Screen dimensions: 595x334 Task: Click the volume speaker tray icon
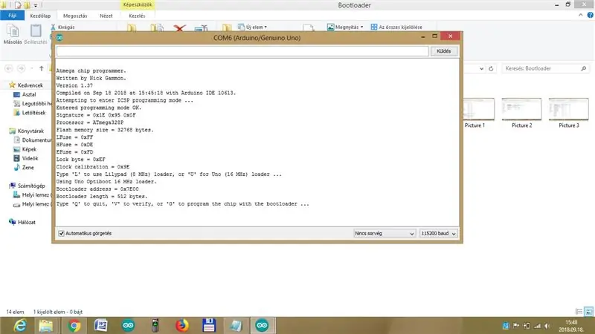(547, 326)
